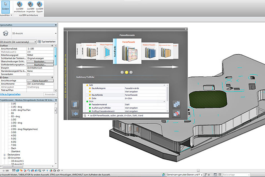Open the 3D-Ansicht view selector dropdown
265x177 pixels.
click(18, 42)
